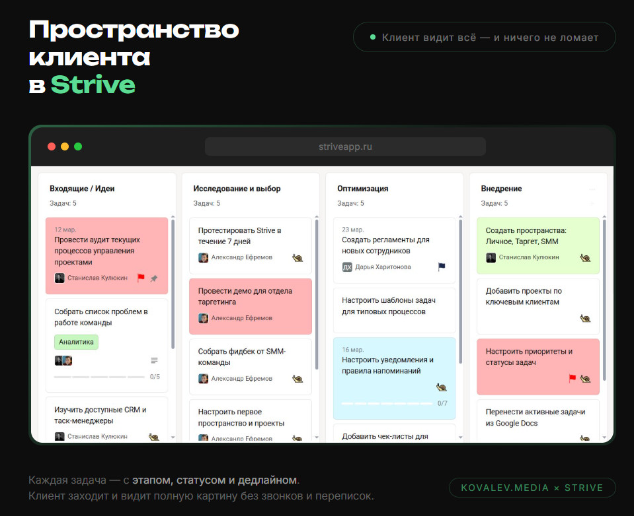Click the "23 мар." due date
634x516 pixels.
click(x=353, y=230)
